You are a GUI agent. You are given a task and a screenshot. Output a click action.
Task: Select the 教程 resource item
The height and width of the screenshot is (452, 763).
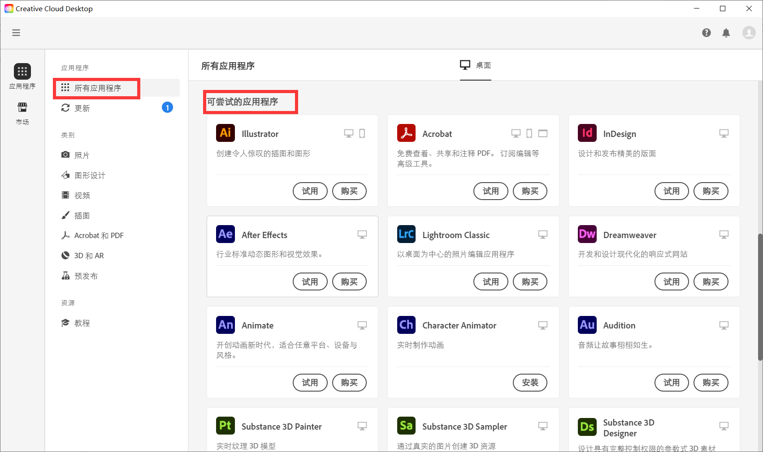82,323
